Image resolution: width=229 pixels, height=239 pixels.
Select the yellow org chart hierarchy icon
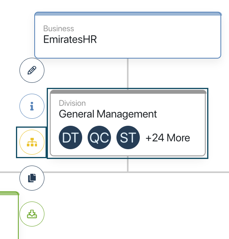[32, 142]
